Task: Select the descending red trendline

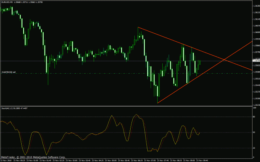Action: click(x=195, y=49)
